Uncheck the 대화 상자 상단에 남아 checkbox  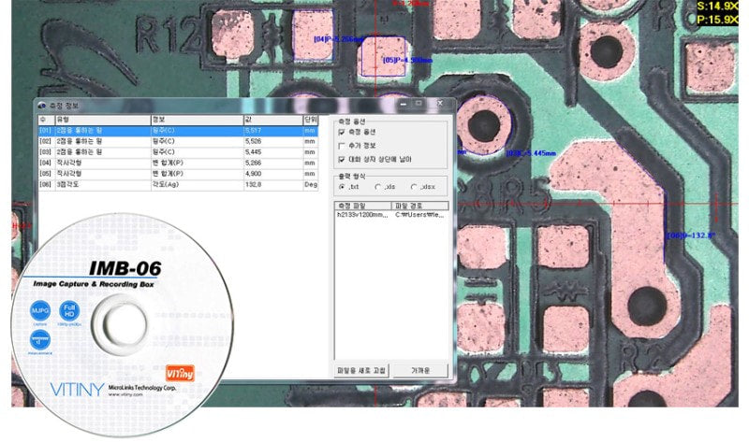(x=343, y=160)
